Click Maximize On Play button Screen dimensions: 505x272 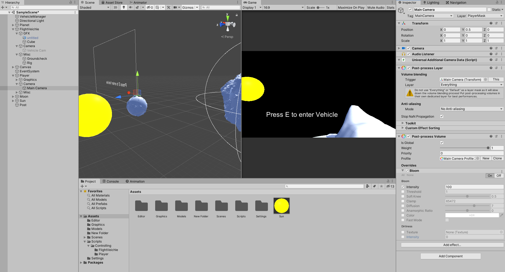pyautogui.click(x=351, y=7)
